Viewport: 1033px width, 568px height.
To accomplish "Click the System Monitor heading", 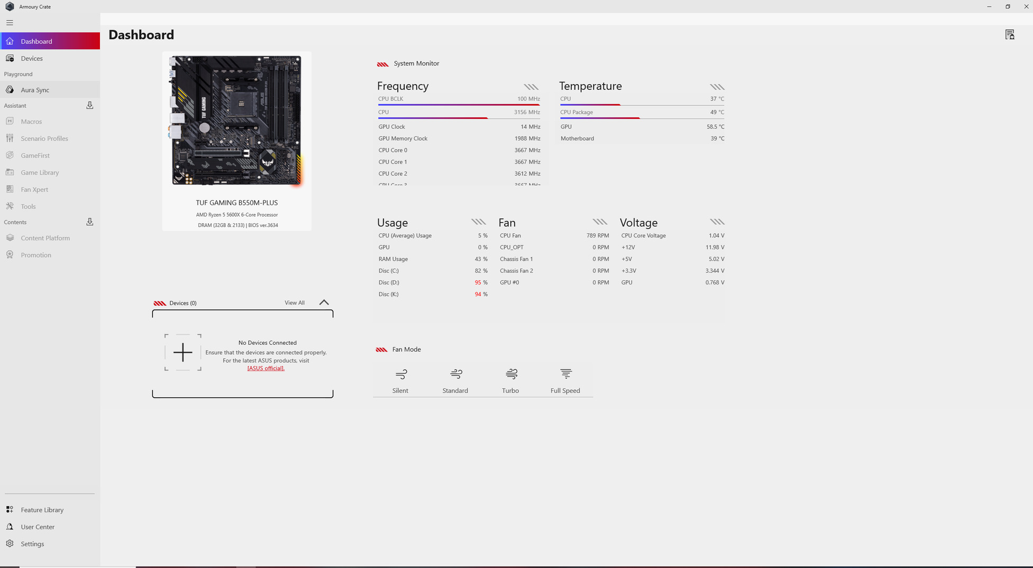I will tap(416, 63).
